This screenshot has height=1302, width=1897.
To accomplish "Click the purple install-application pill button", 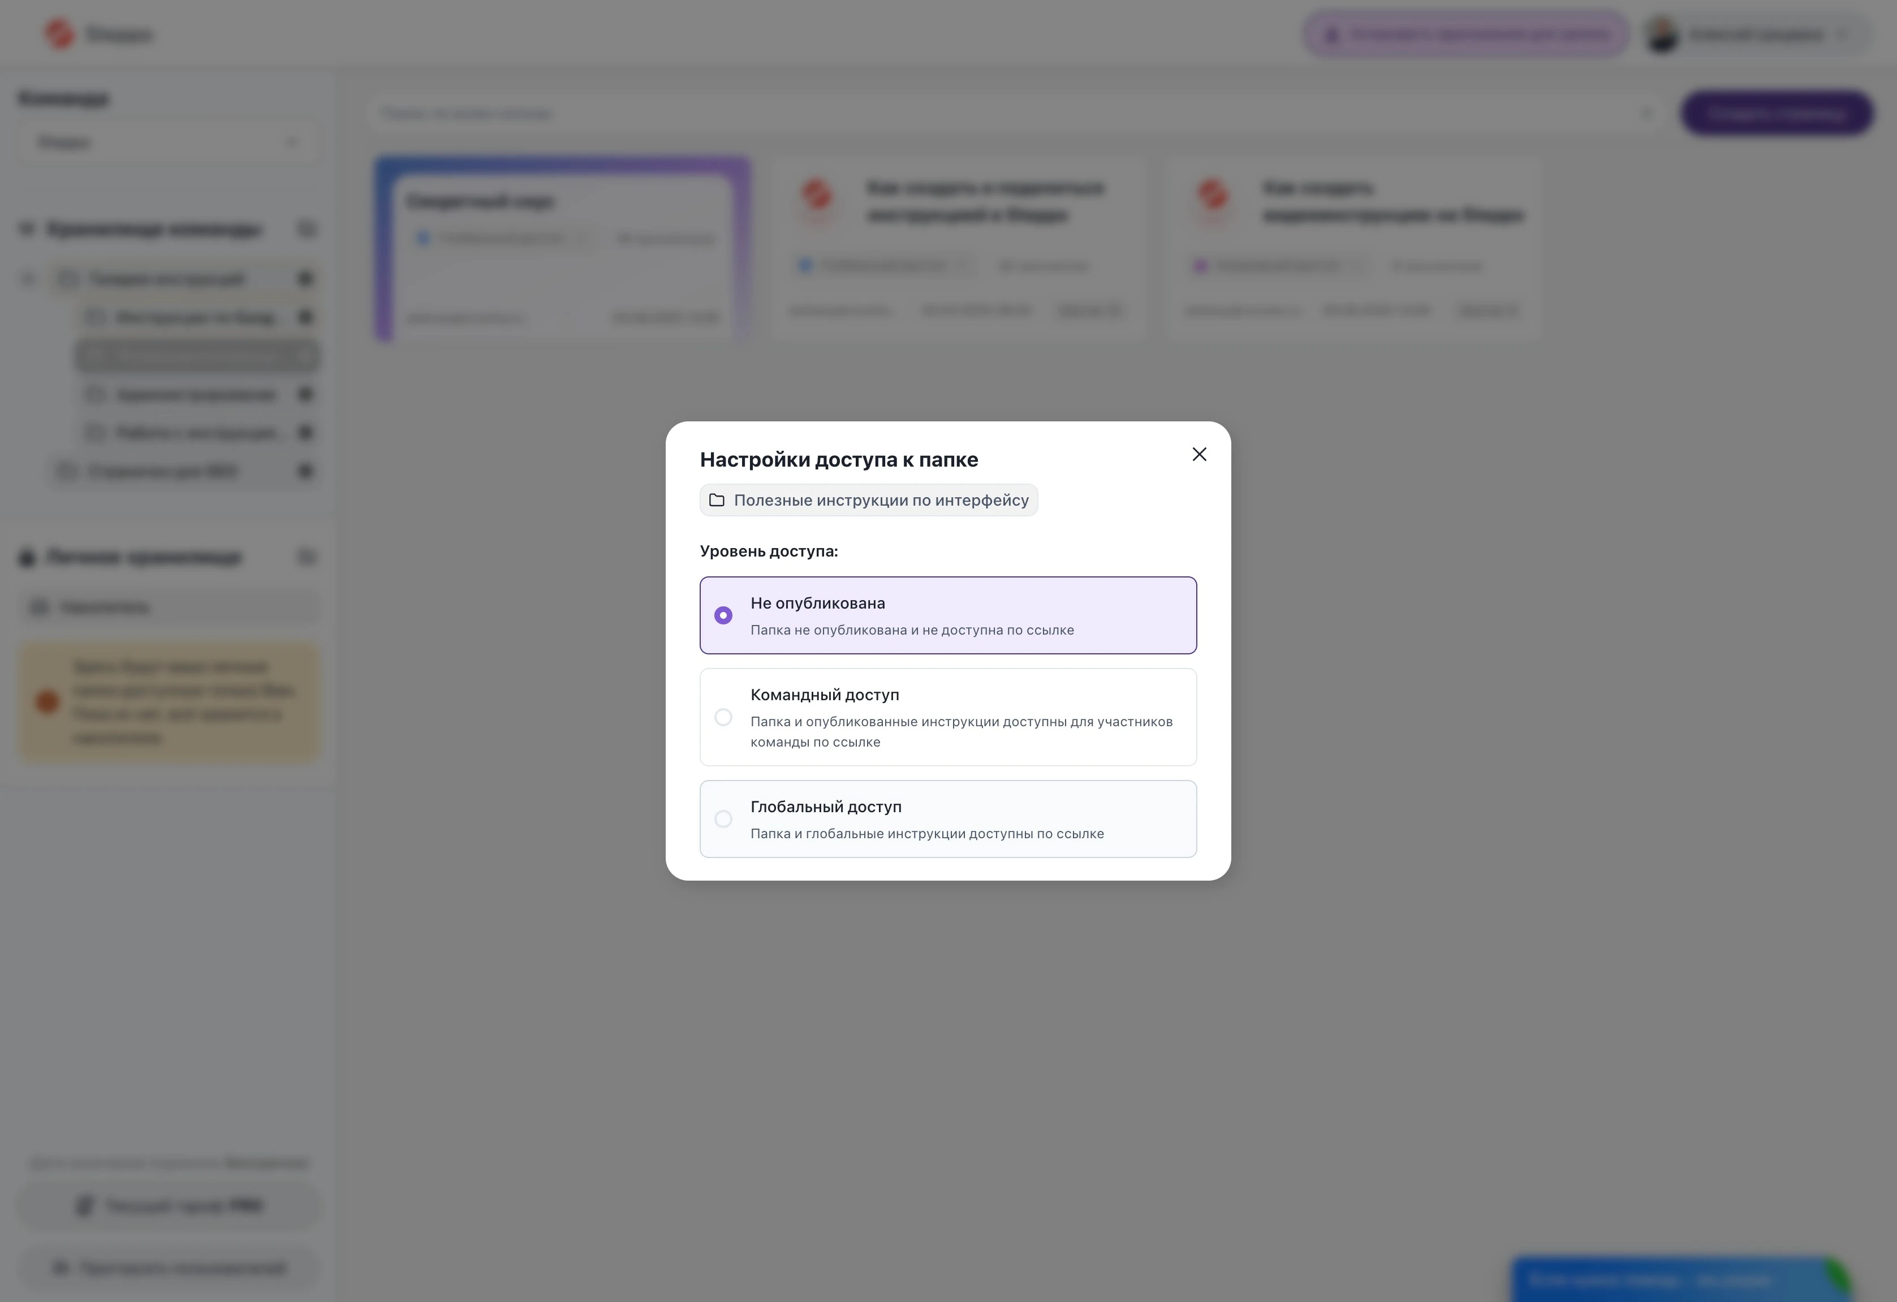I will [1465, 35].
